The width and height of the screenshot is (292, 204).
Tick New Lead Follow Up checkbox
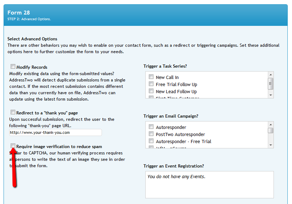pos(151,91)
